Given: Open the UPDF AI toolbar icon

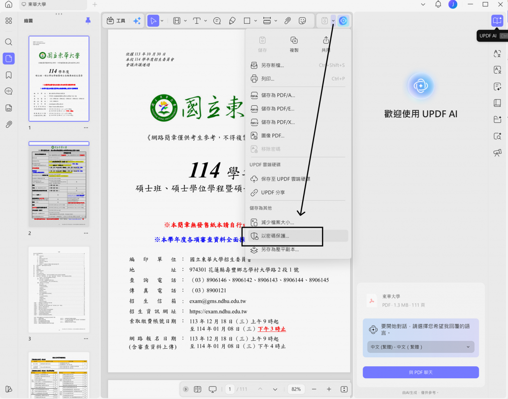Looking at the screenshot, I should 343,21.
